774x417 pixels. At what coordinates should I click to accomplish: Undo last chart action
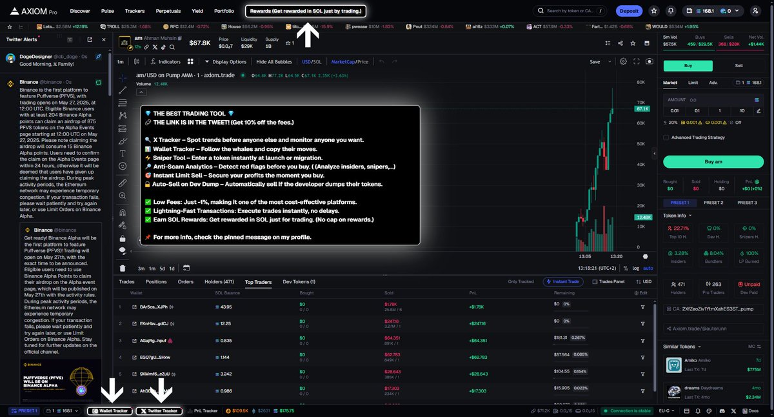pyautogui.click(x=381, y=61)
